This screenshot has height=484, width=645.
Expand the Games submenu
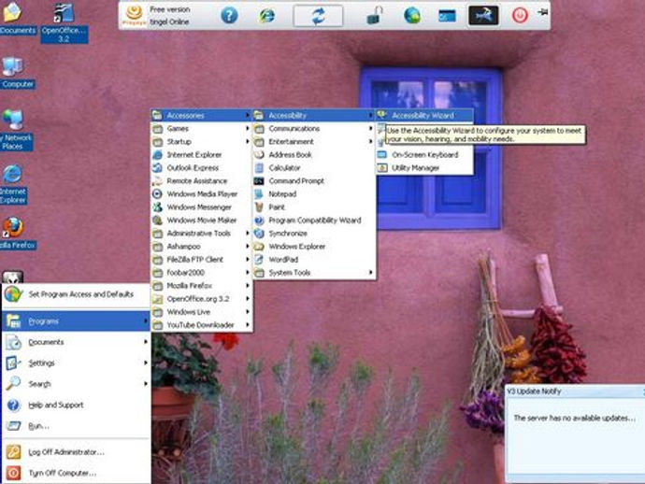[x=201, y=129]
